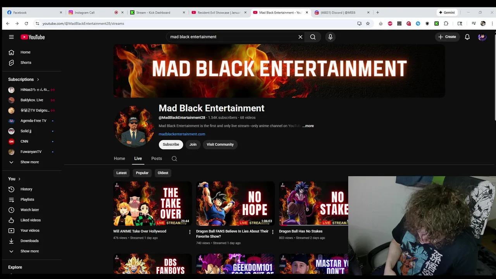
Task: Switch to Kick Dashboard browser tab
Action: (x=157, y=12)
